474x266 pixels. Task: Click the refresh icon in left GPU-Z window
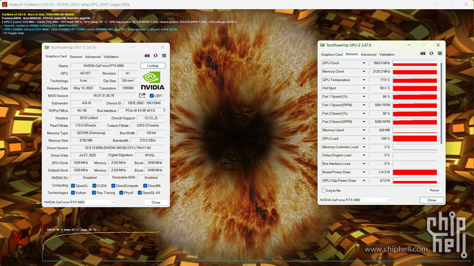156,56
